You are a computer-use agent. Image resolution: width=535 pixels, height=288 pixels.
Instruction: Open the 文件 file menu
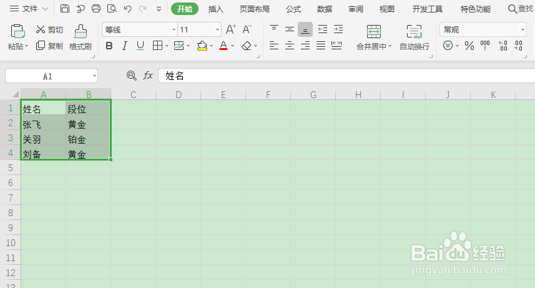[x=29, y=9]
